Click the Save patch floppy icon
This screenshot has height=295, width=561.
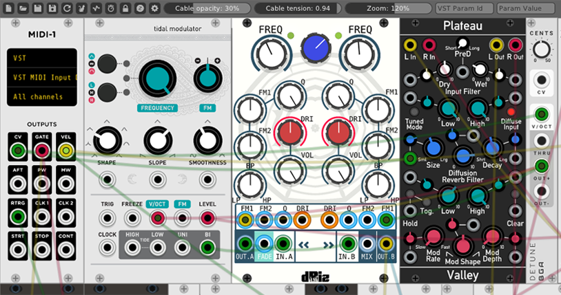click(x=38, y=8)
